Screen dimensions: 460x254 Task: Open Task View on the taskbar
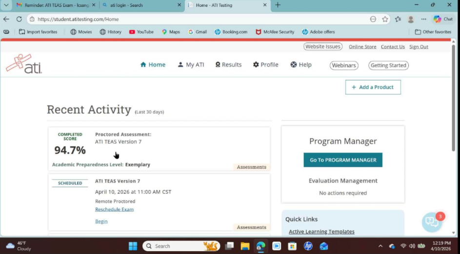coord(229,246)
